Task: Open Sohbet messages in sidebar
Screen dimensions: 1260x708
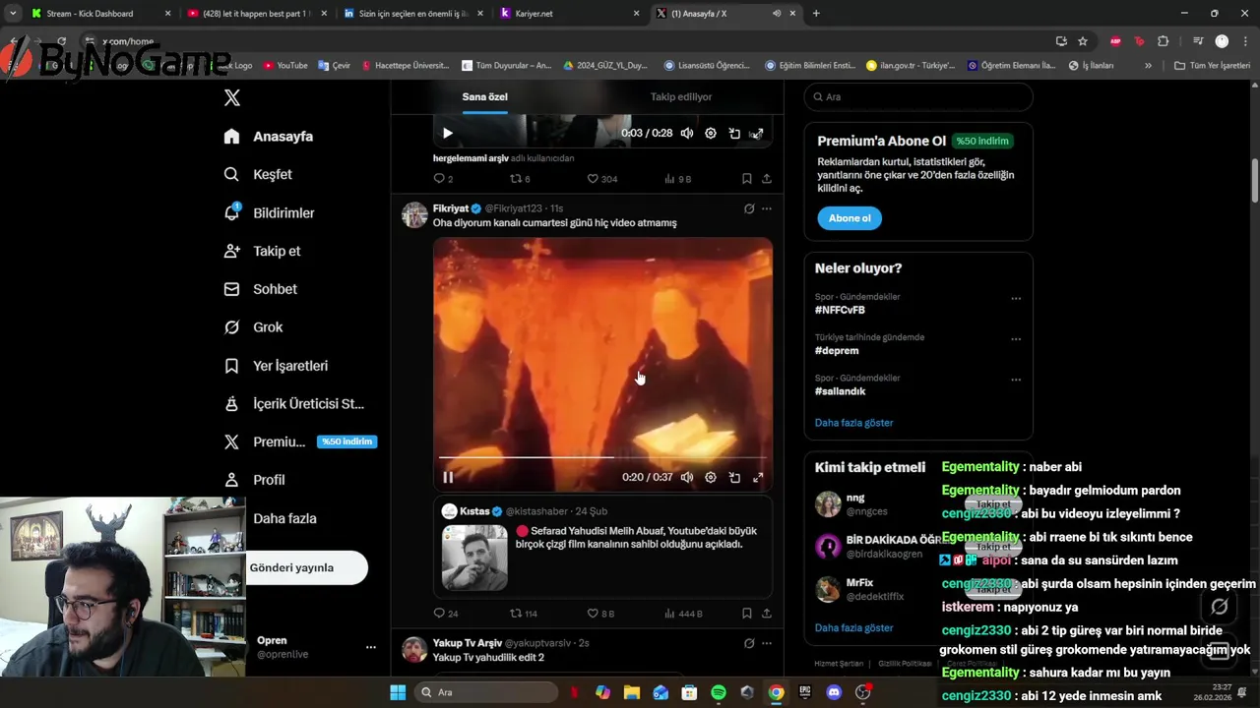Action: [260, 289]
